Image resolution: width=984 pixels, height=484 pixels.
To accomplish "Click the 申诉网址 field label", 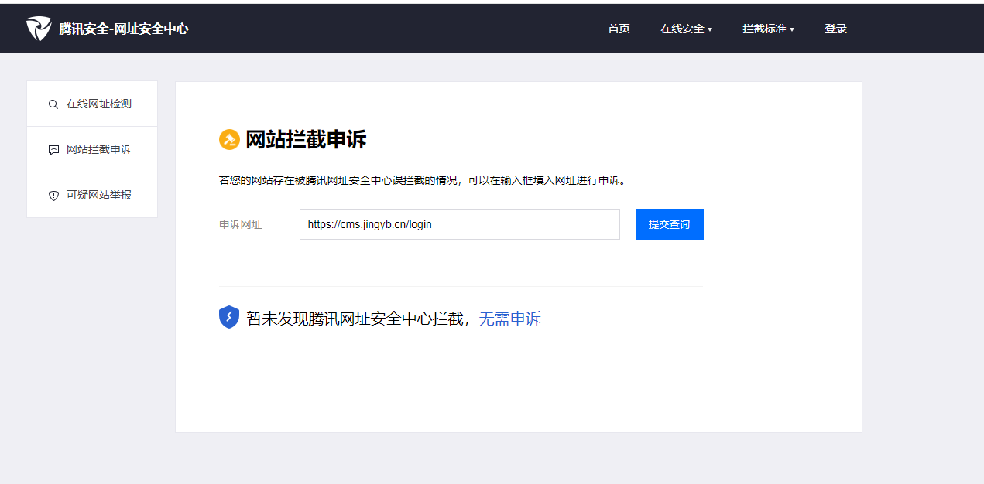I will tap(241, 224).
